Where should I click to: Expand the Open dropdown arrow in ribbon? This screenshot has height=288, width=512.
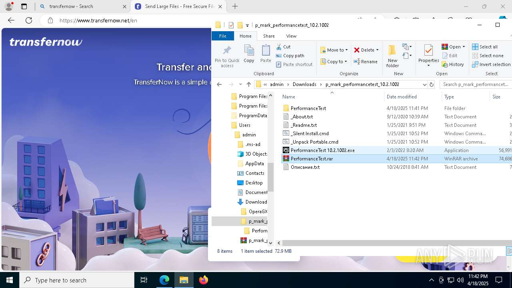click(464, 47)
